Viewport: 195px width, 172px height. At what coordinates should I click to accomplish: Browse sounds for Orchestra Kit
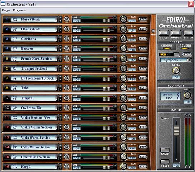[67, 107]
